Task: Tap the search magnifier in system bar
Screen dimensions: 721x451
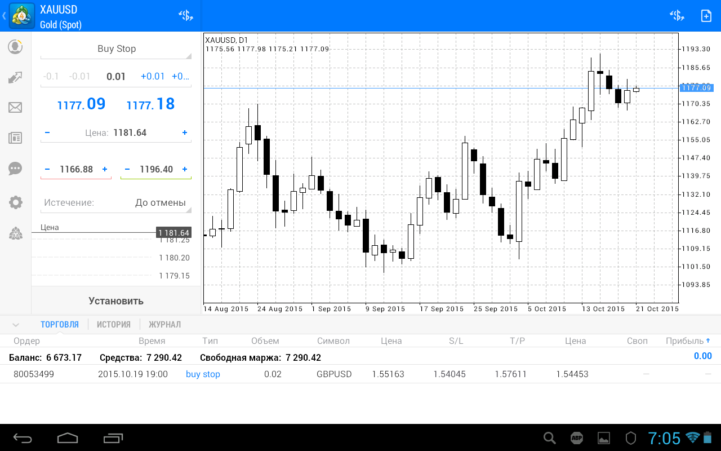Action: pos(549,438)
